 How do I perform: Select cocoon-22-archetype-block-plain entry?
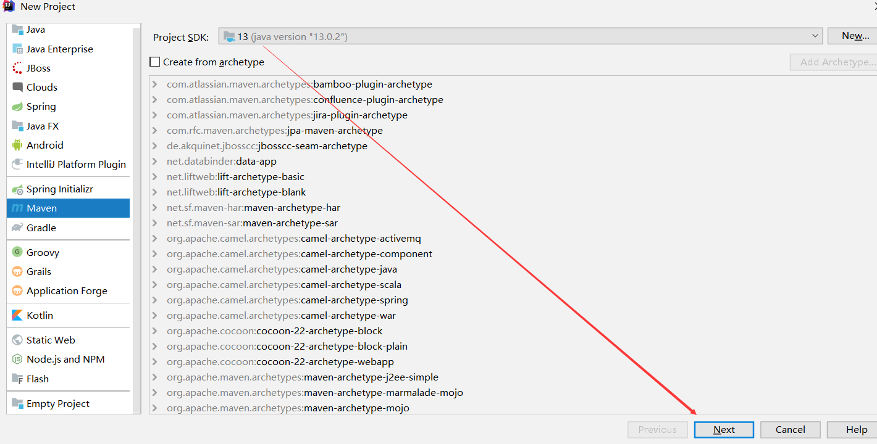[287, 347]
